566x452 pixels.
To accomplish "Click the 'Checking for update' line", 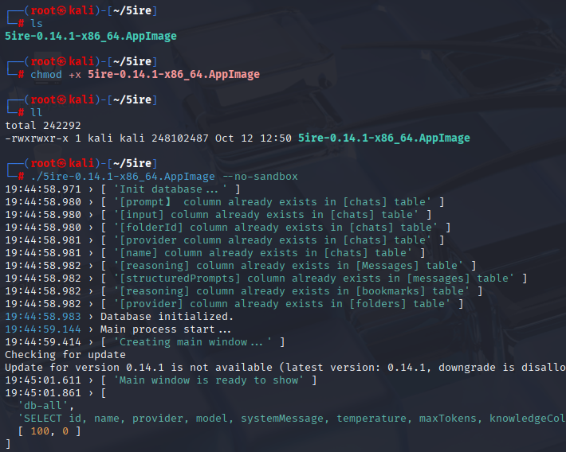I will pyautogui.click(x=65, y=354).
